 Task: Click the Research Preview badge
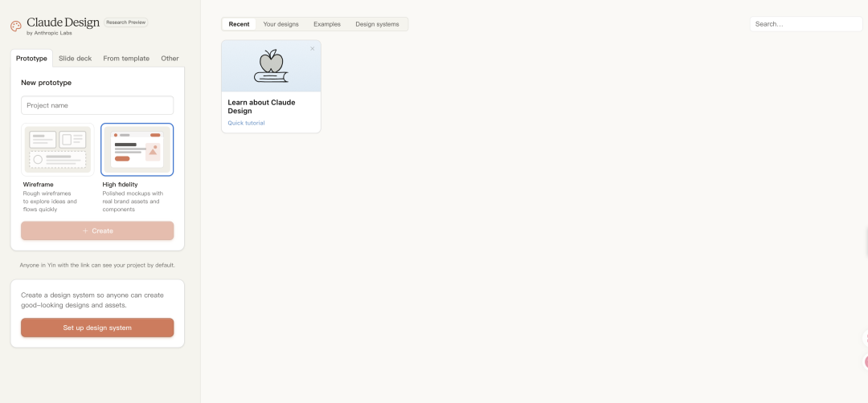point(125,22)
